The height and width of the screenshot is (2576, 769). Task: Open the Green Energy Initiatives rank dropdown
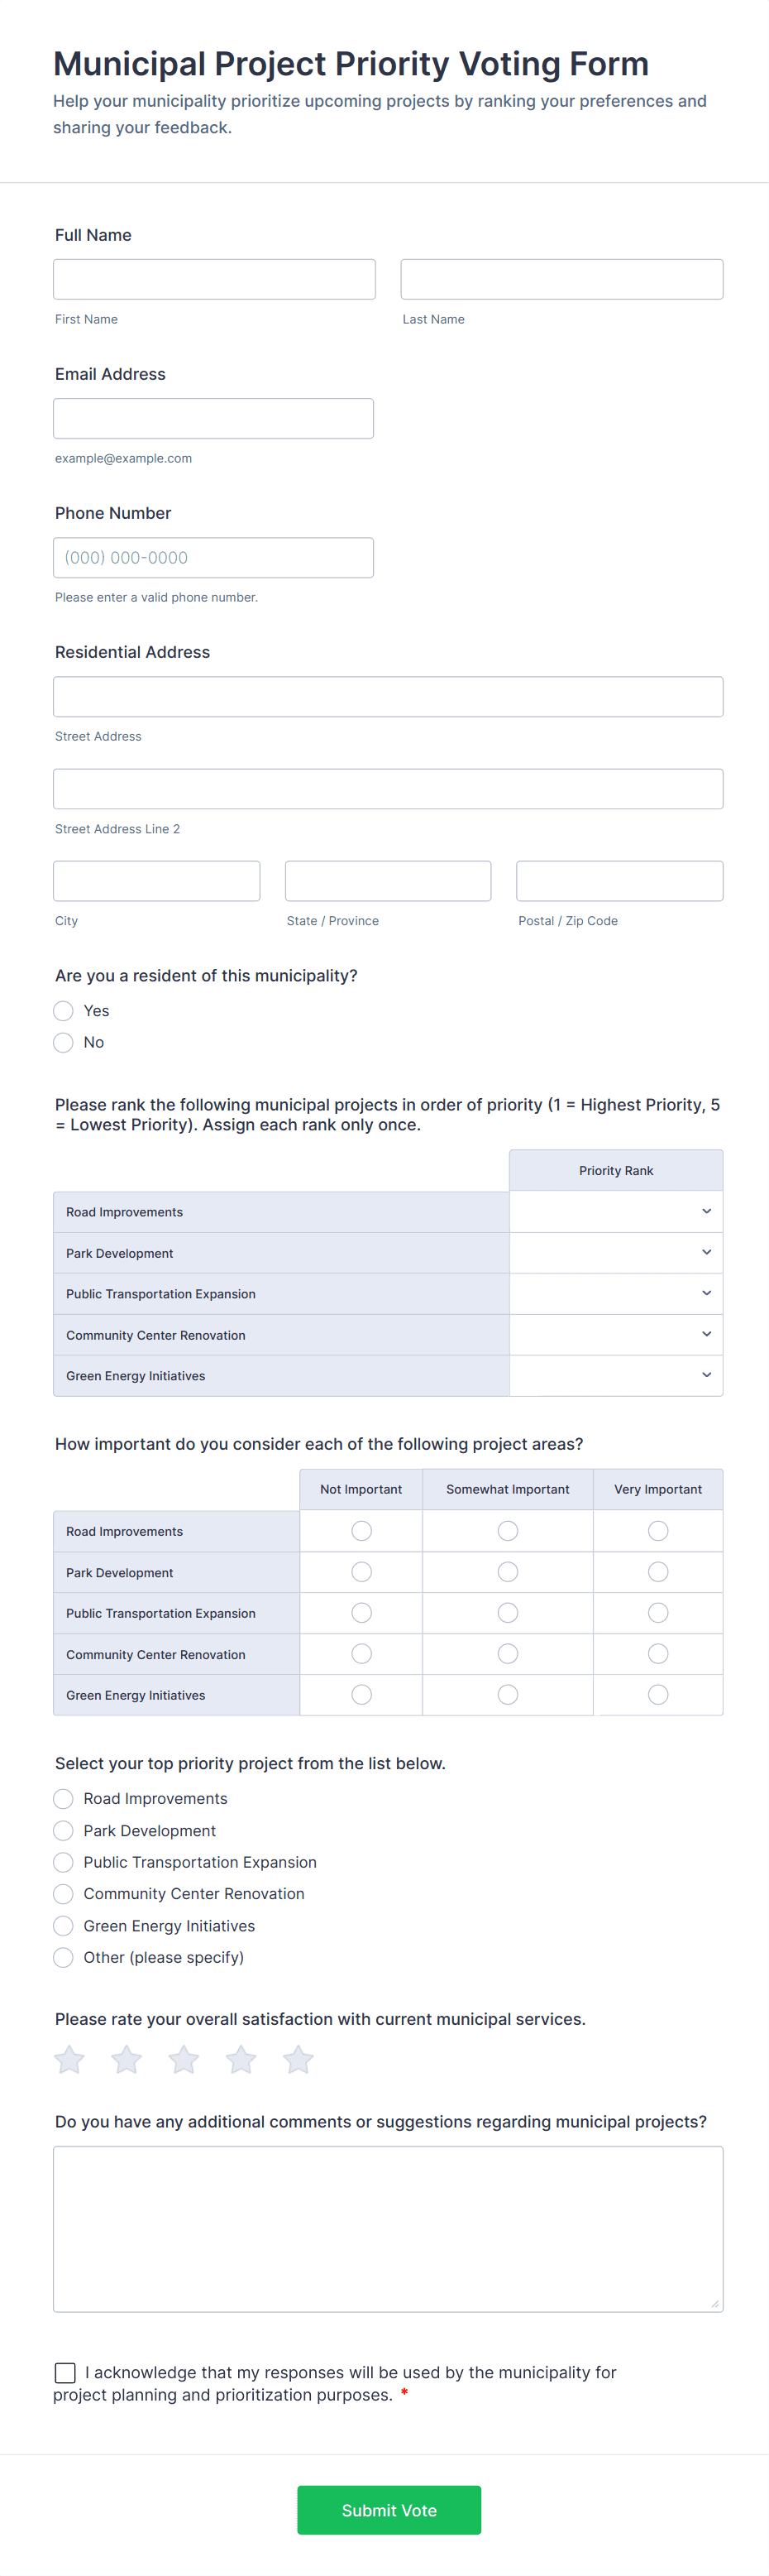click(x=615, y=1375)
